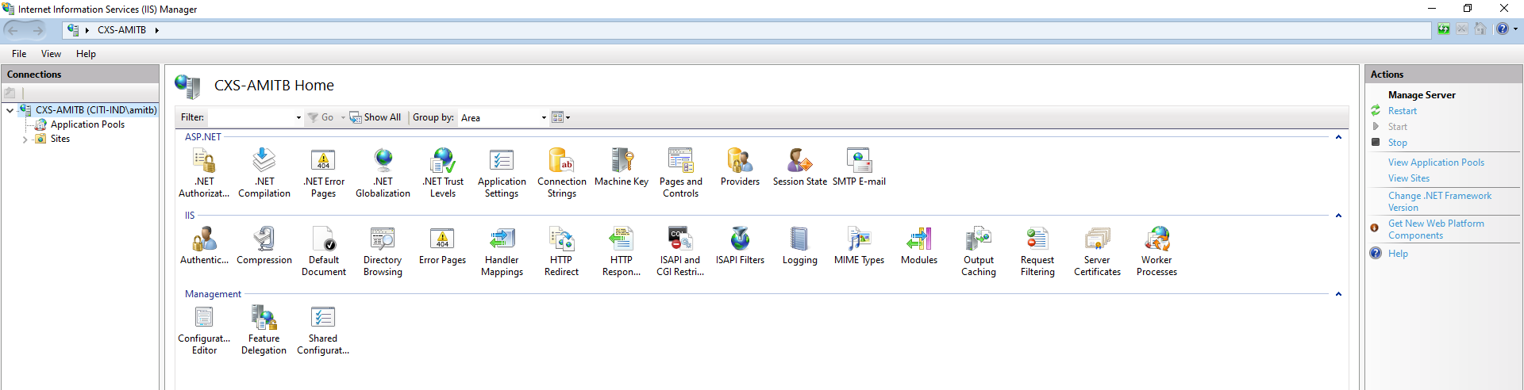Open Request Filtering feature
The height and width of the screenshot is (390, 1524).
click(x=1038, y=250)
